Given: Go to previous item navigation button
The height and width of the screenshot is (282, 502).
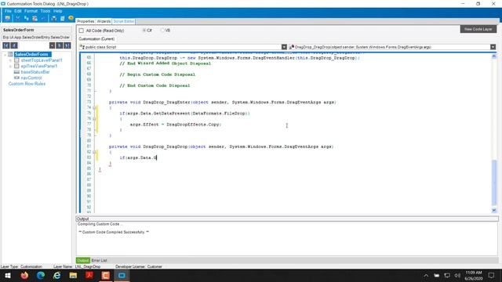Looking at the screenshot, I should click(14, 45).
